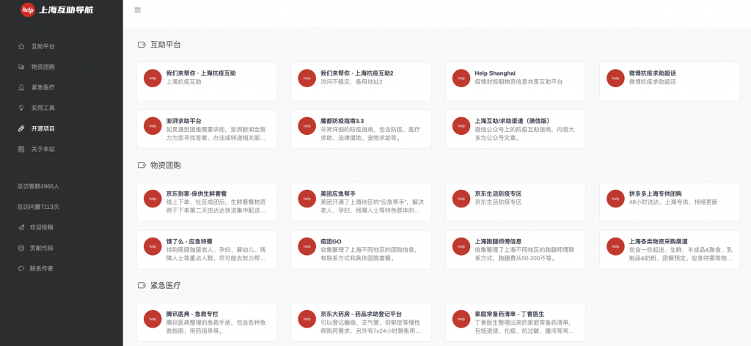Open 拼多多上海专供团购 card
The width and height of the screenshot is (751, 346).
tap(669, 198)
